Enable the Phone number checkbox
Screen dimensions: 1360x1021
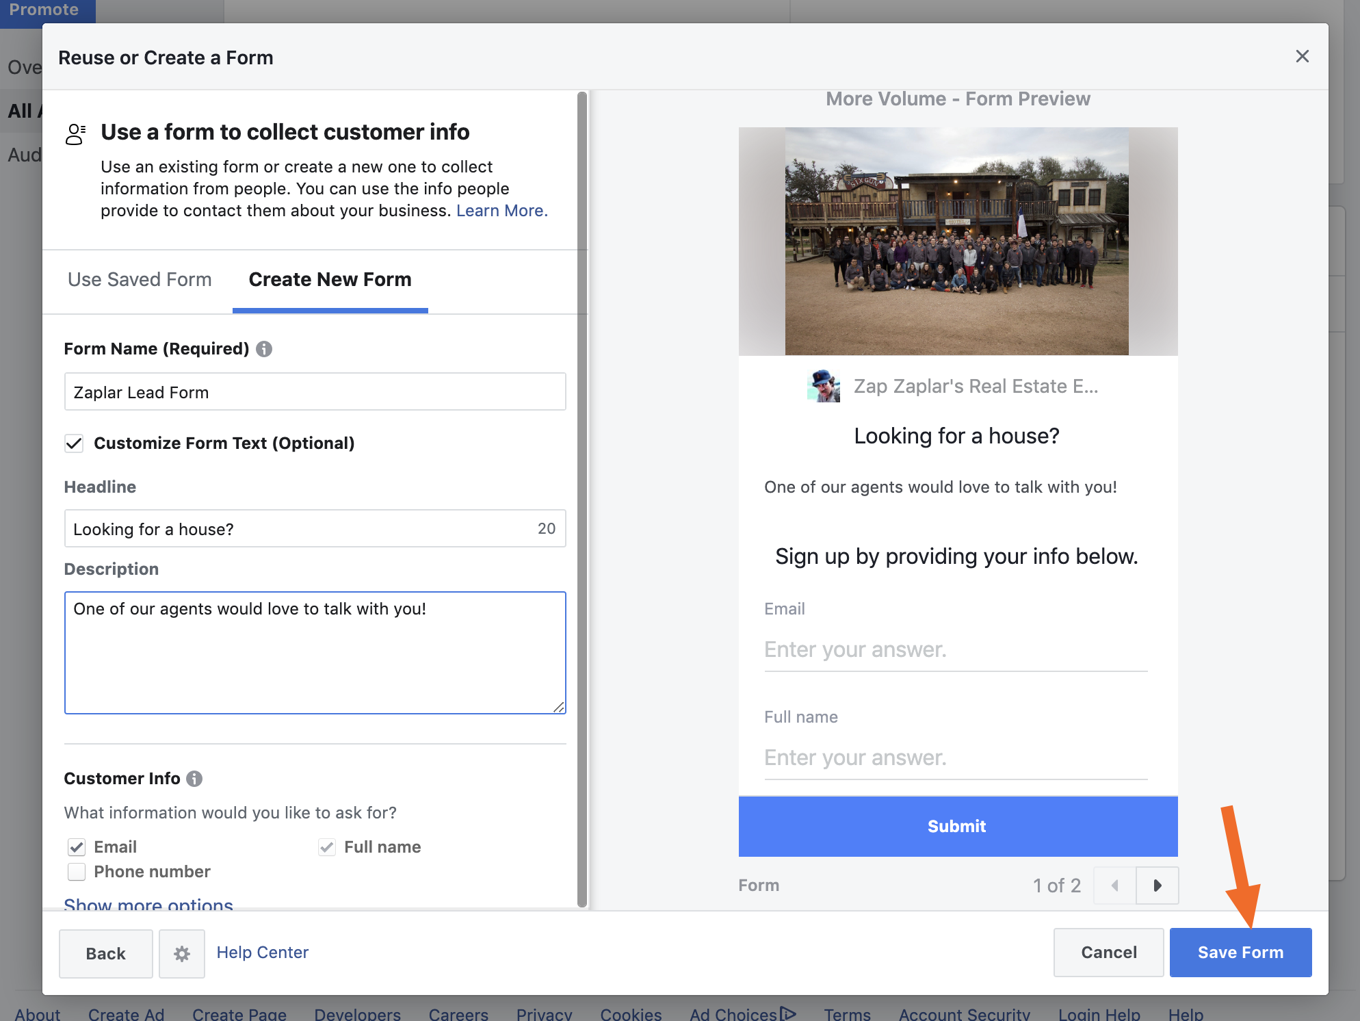77,872
